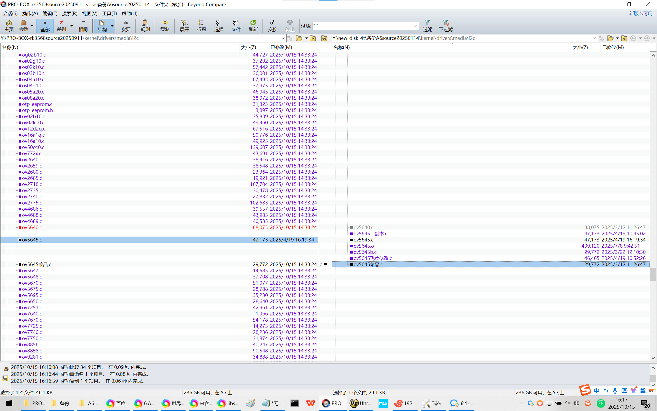
Task: Click the Collapse all (折叠) toolbar icon
Action: 201,25
